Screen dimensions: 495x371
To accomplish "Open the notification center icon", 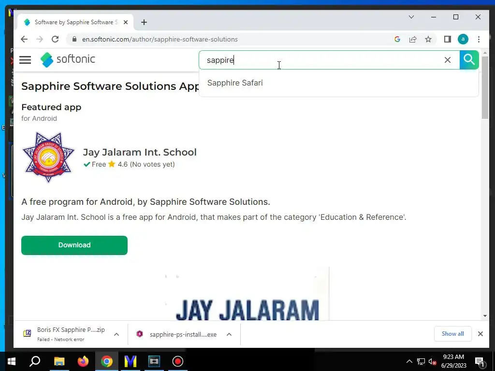I will tap(480, 361).
